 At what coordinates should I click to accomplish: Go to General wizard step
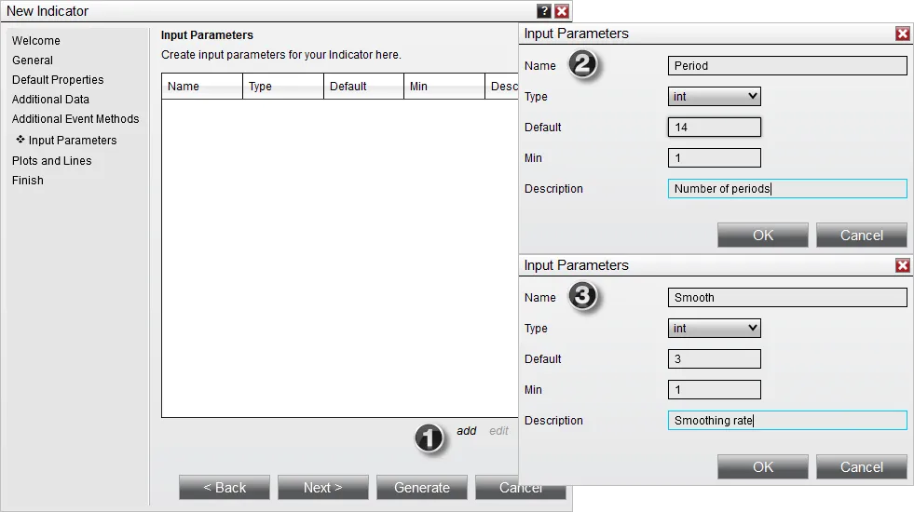tap(33, 61)
